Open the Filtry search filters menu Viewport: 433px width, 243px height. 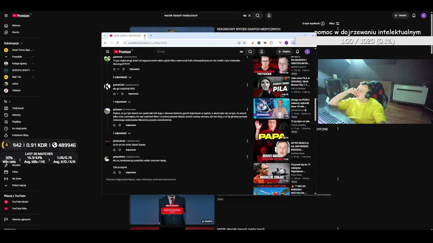point(334,24)
